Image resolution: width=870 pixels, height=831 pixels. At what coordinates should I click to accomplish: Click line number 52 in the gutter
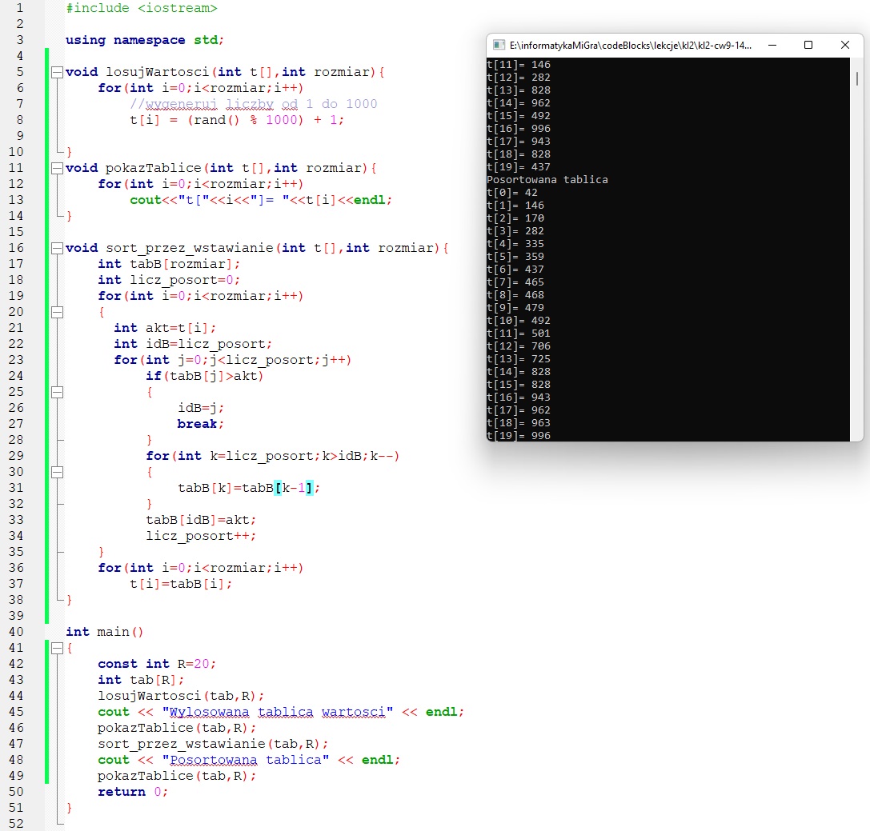tap(16, 823)
